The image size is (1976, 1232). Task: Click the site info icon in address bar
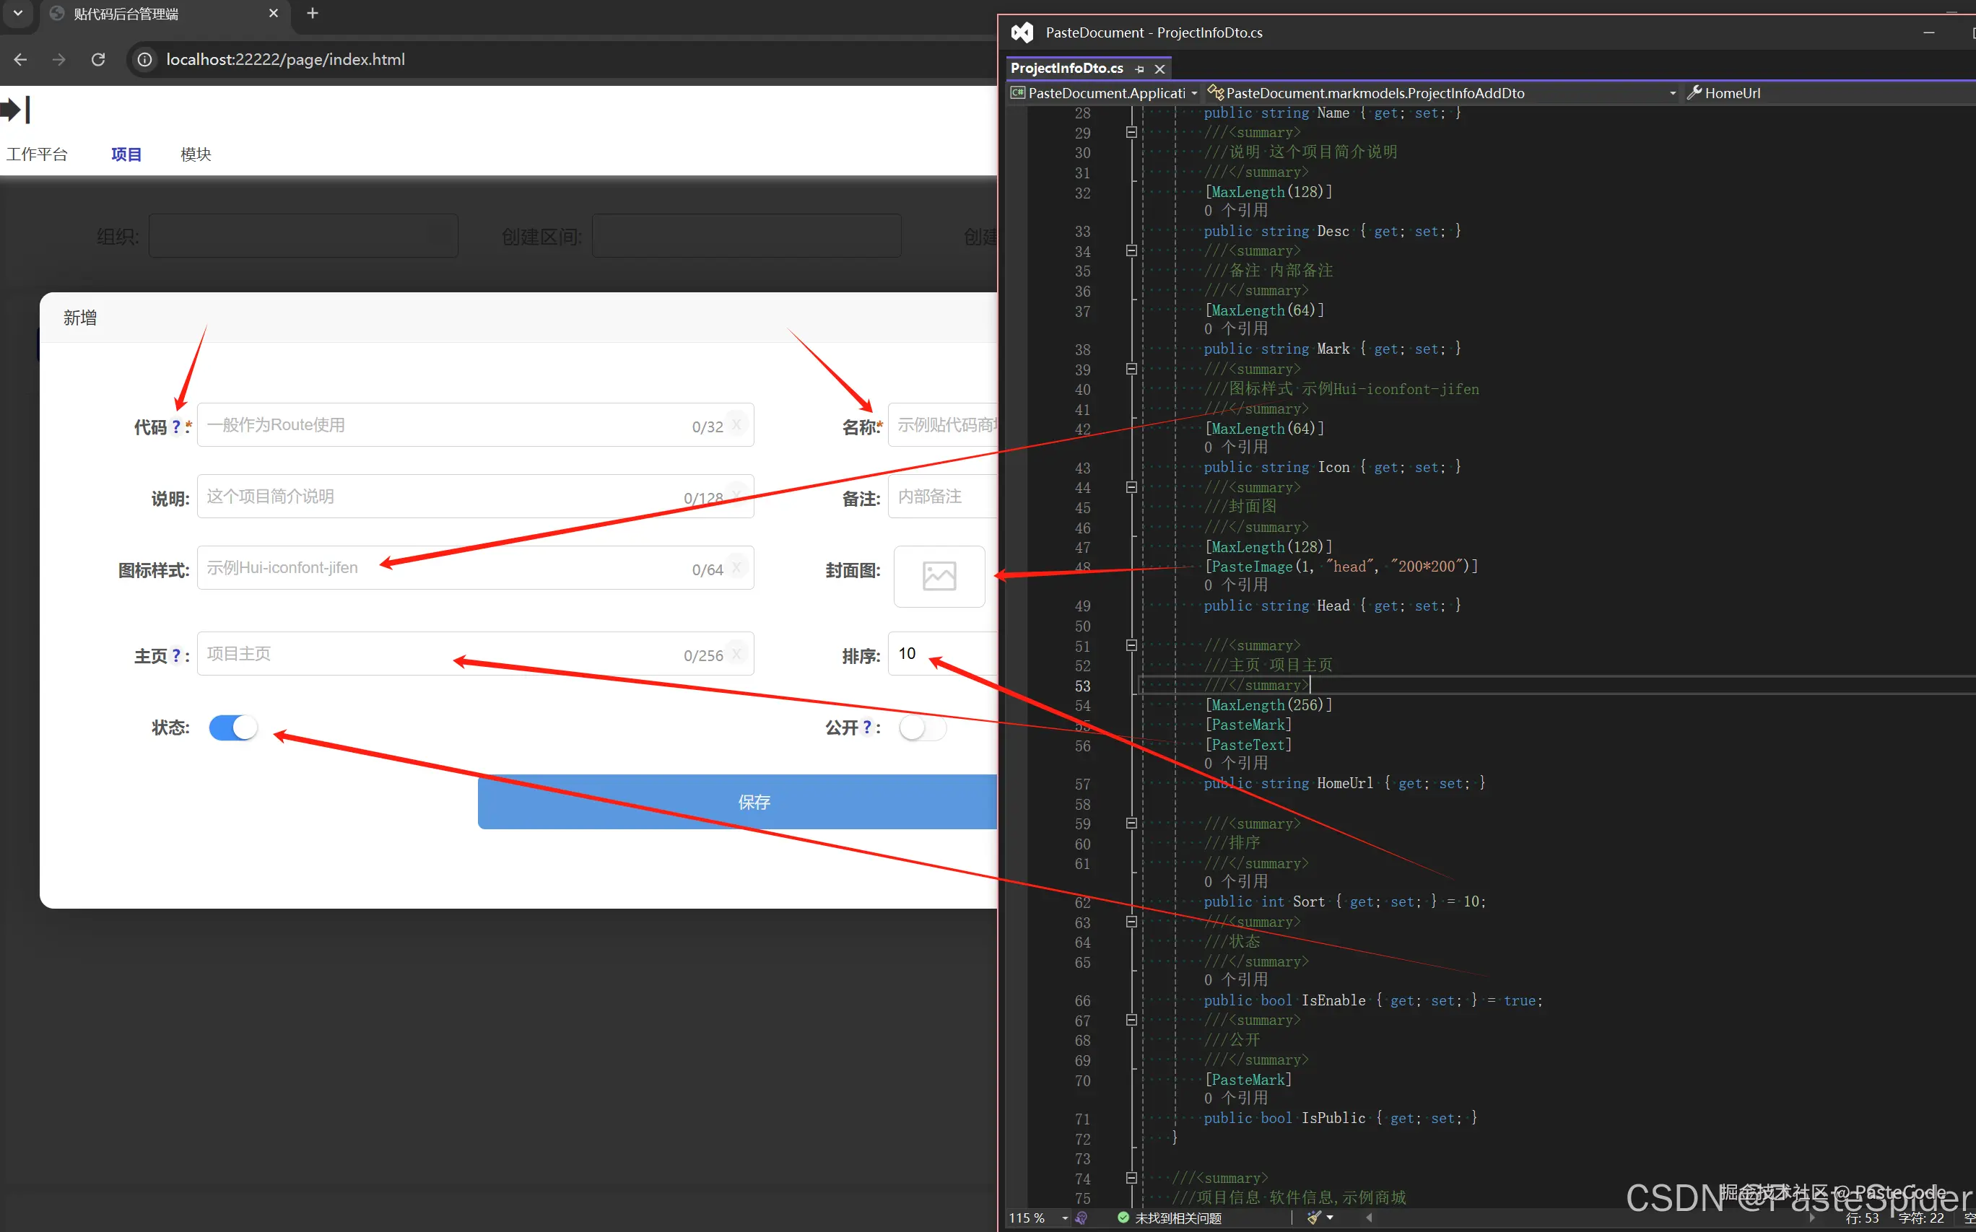(144, 59)
